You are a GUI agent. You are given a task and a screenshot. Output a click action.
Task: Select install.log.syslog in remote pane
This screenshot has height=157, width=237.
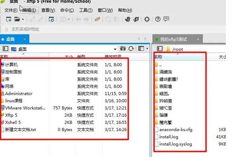click(175, 144)
